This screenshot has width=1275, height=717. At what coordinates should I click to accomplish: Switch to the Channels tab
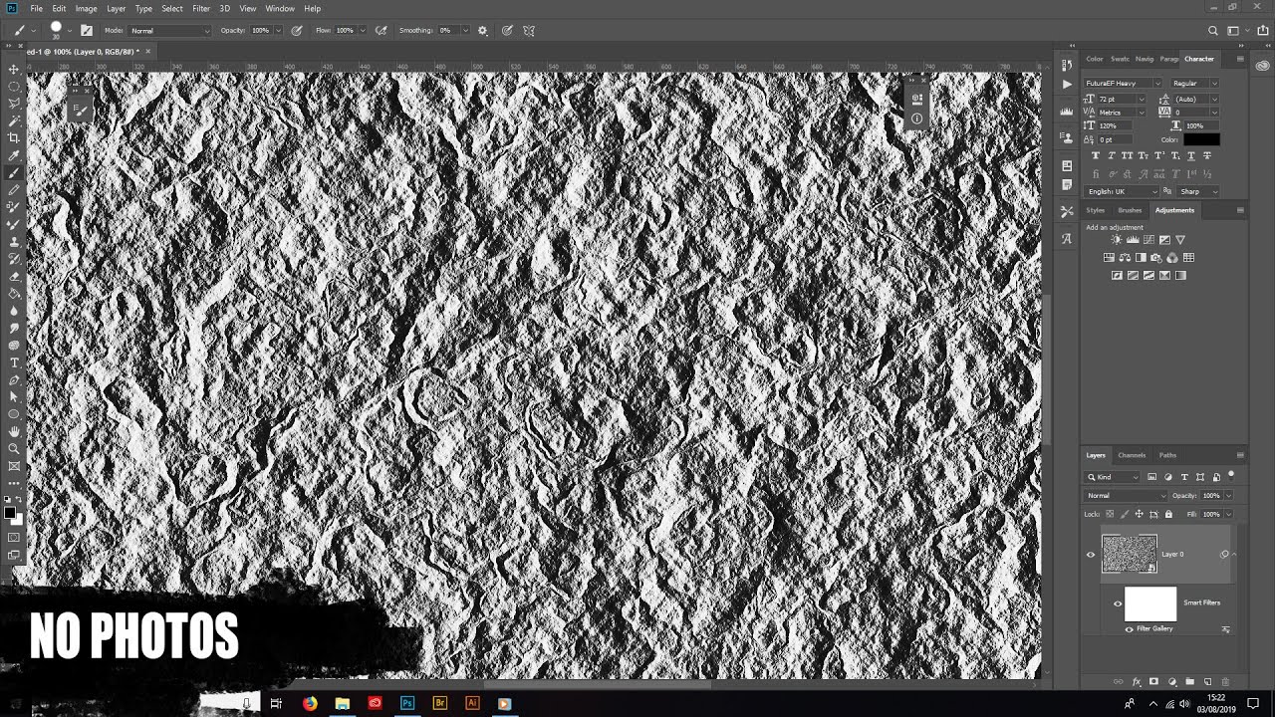click(x=1132, y=455)
